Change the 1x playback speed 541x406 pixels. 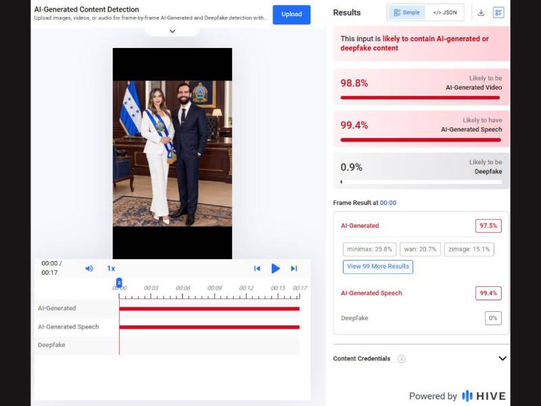coord(111,268)
